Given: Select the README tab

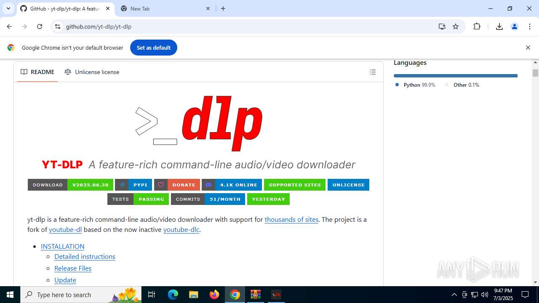Looking at the screenshot, I should (37, 72).
